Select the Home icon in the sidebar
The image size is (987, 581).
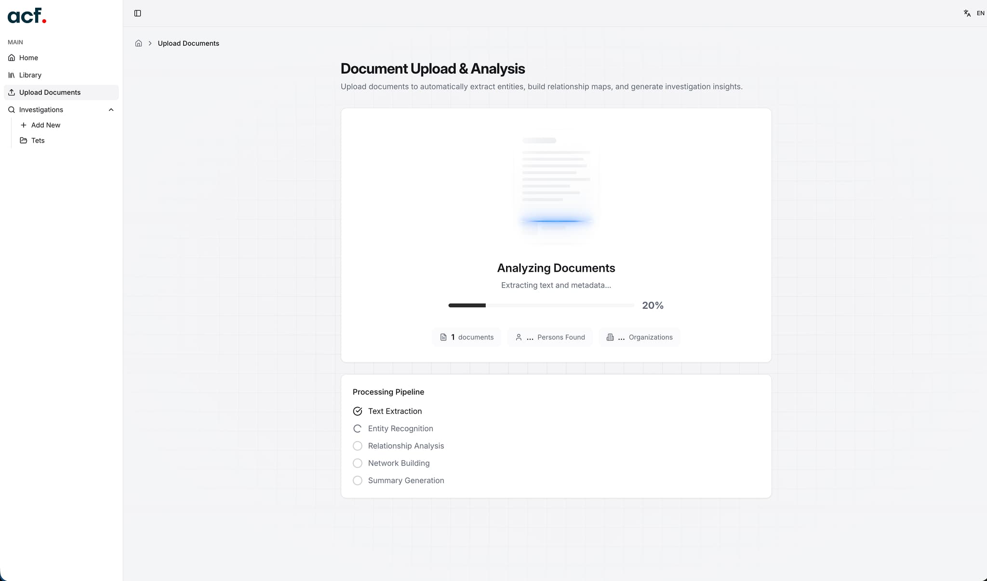12,57
